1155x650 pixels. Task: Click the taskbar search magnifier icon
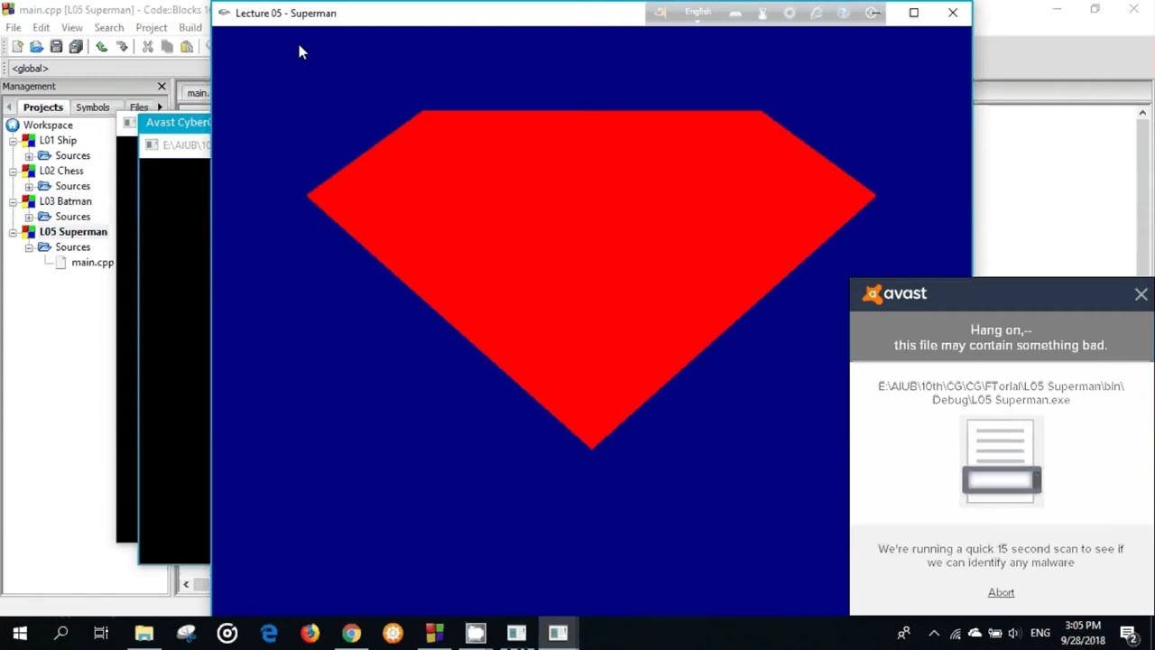[x=61, y=633]
